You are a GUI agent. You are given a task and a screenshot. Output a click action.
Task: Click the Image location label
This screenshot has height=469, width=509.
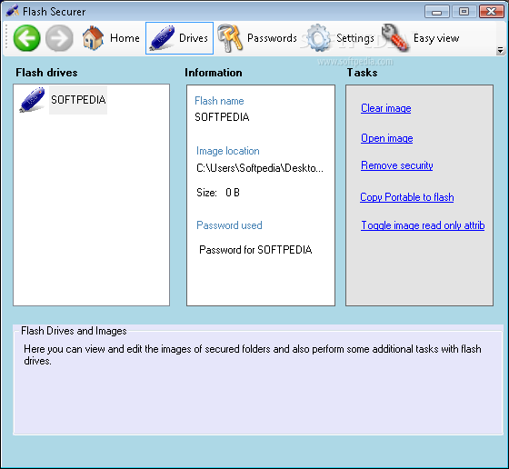tap(228, 151)
